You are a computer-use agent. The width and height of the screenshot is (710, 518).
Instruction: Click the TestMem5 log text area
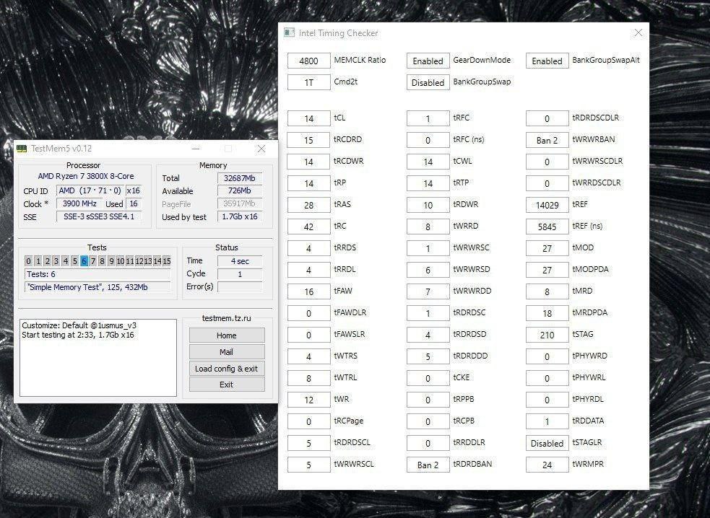click(98, 357)
